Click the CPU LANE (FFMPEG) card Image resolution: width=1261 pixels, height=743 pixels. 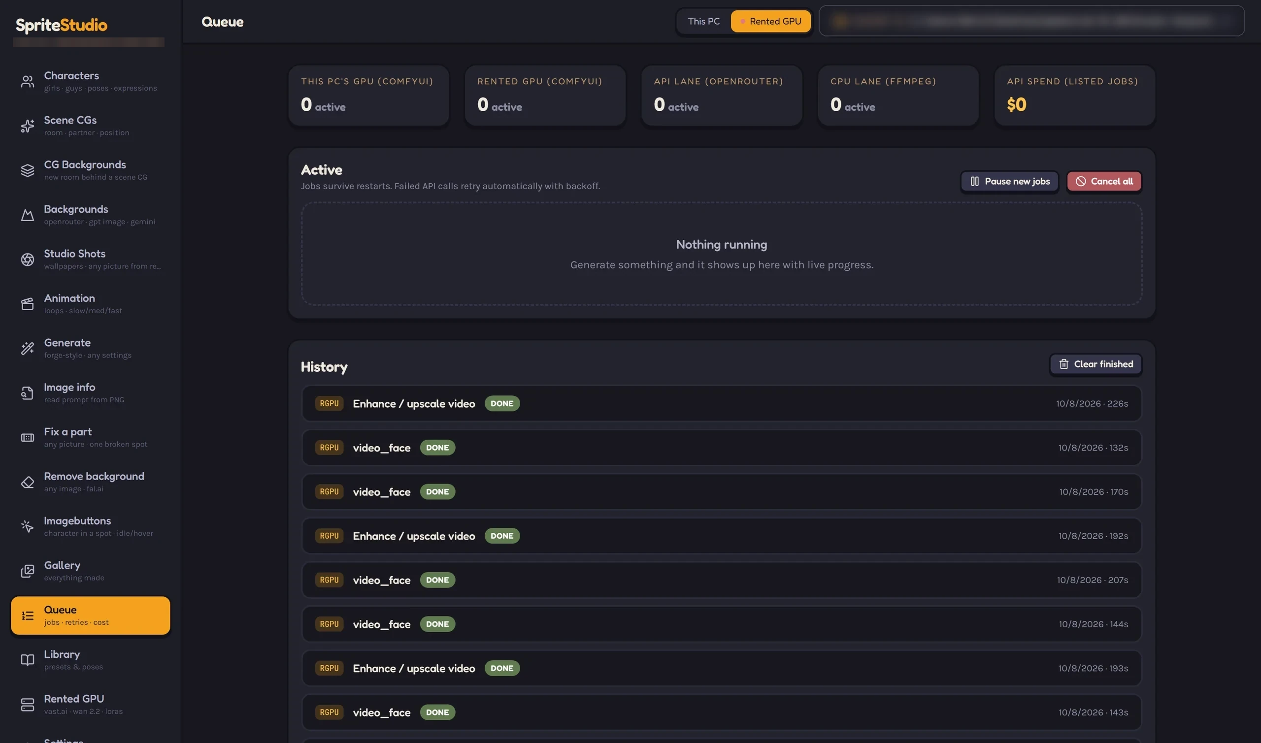(898, 96)
